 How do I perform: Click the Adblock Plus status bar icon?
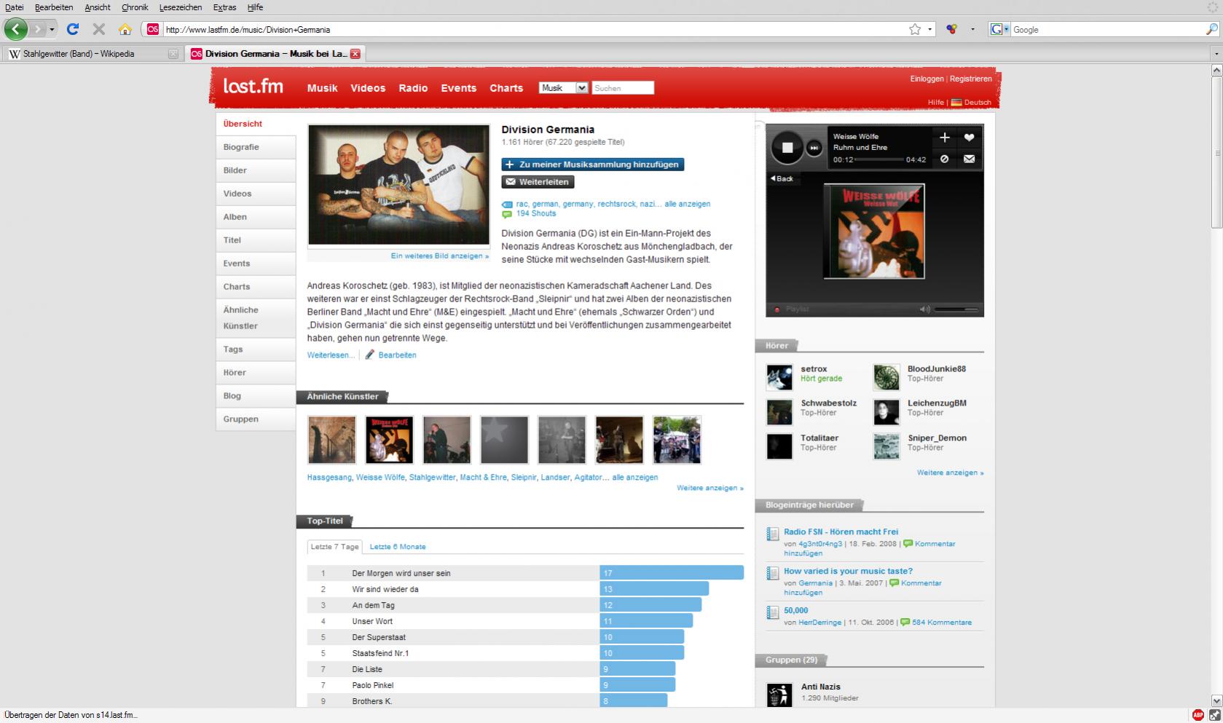point(1198,715)
